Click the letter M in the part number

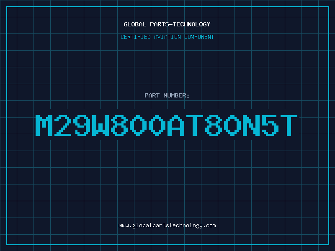44,125
